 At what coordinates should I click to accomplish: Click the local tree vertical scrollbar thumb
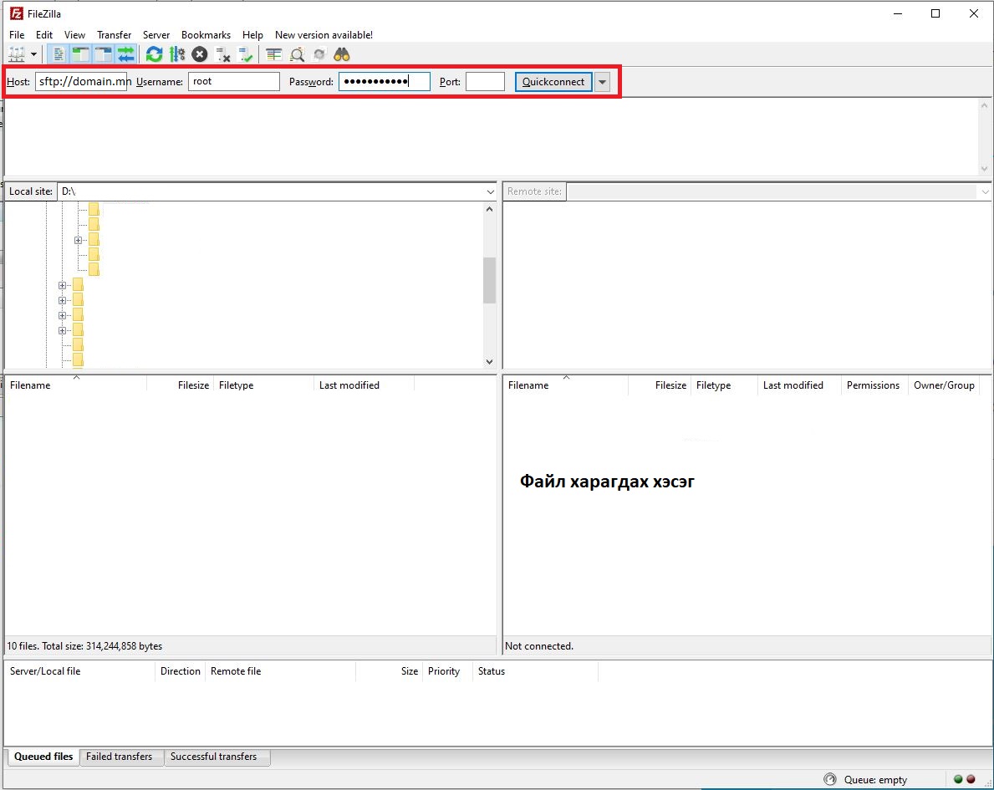(x=489, y=280)
